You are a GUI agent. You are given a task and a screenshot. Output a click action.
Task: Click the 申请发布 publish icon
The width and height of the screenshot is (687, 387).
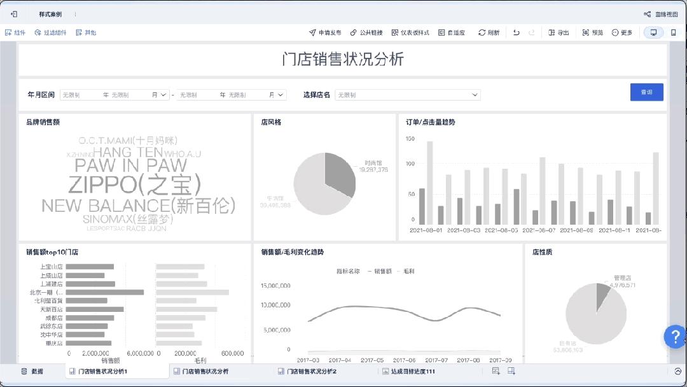click(x=324, y=32)
